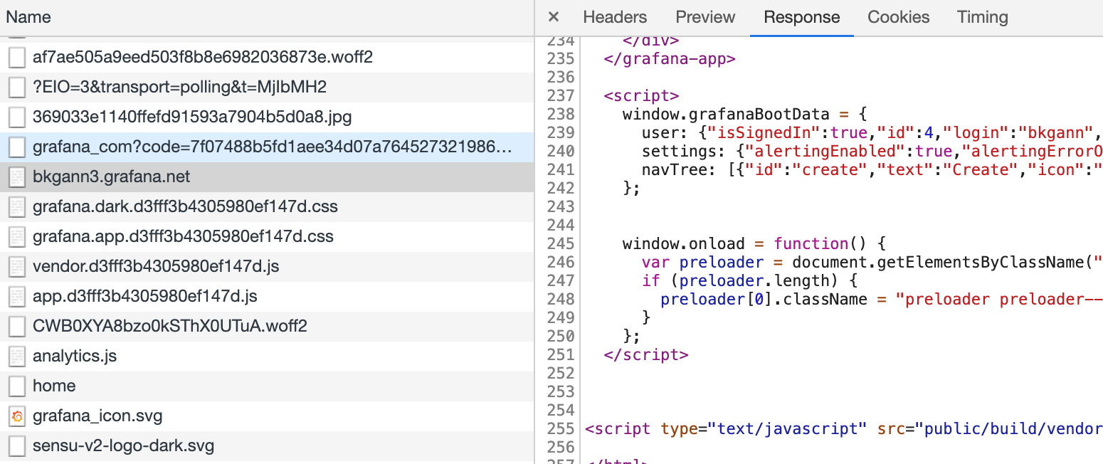Click the home request icon
1103x464 pixels.
pos(17,386)
